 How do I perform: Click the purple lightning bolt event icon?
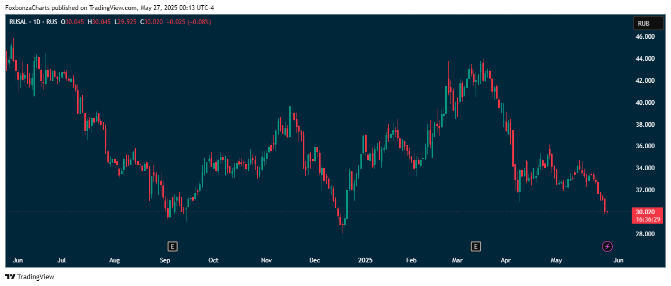coord(607,246)
